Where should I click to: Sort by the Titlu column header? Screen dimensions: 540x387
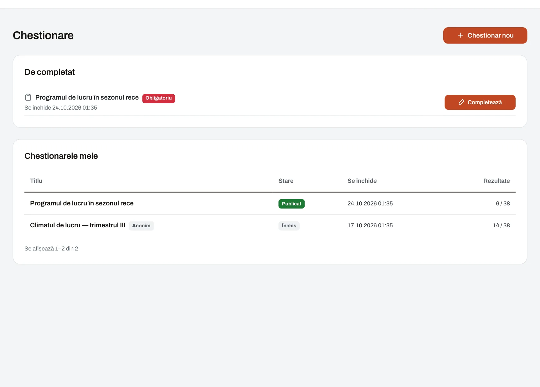point(36,181)
